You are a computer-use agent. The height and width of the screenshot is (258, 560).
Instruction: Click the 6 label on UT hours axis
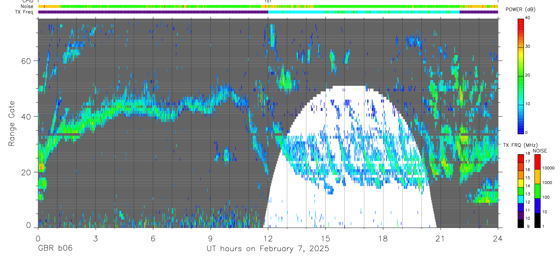[x=153, y=238]
